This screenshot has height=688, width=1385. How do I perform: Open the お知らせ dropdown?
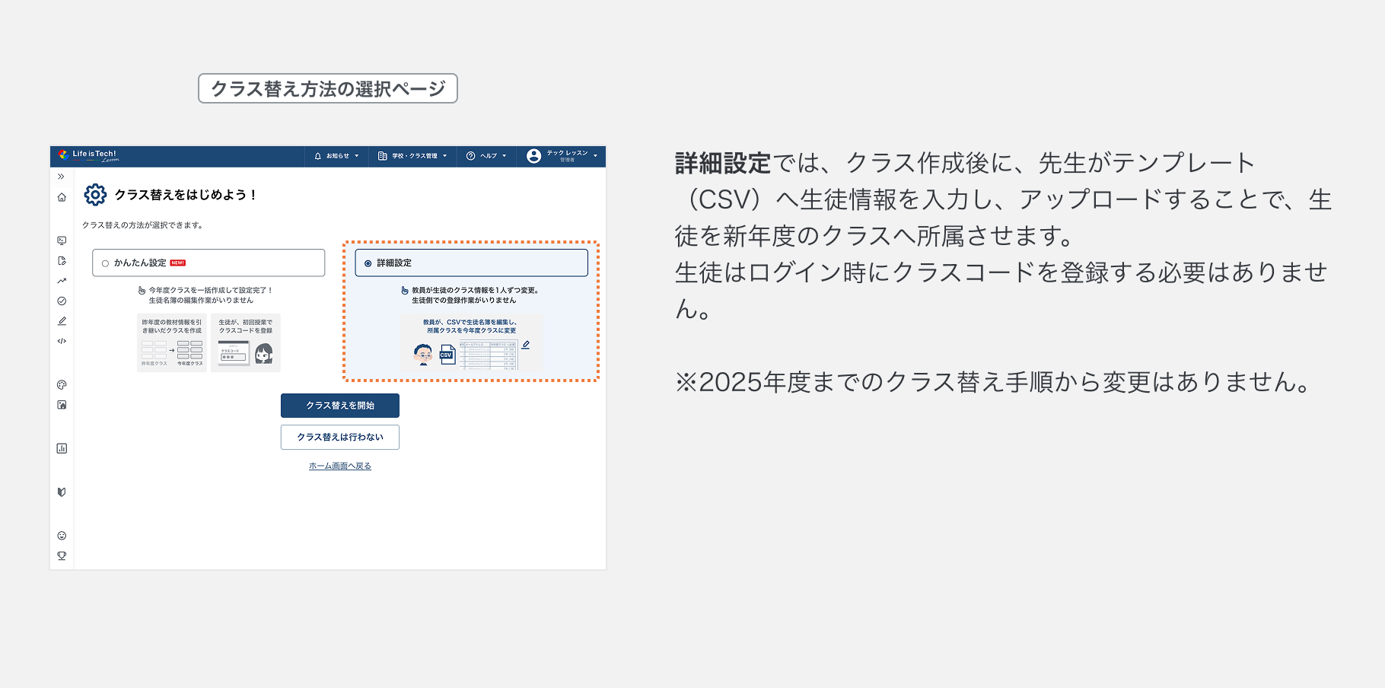(336, 156)
